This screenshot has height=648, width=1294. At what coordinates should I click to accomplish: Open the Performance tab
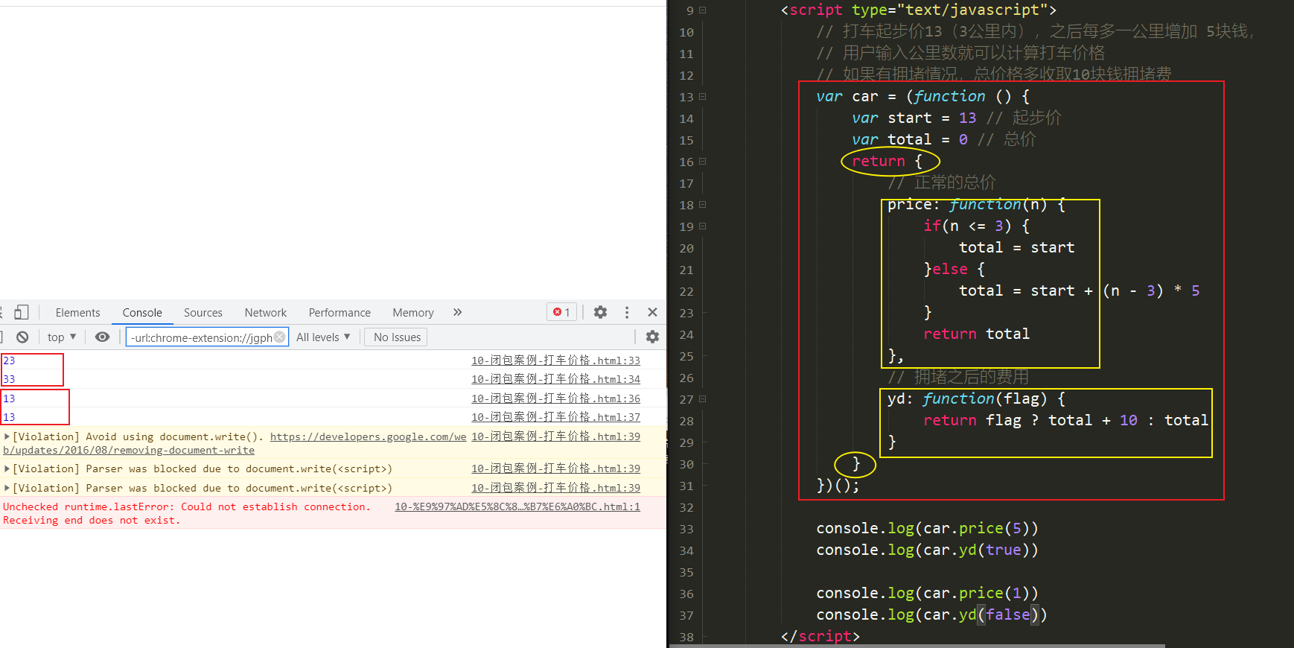(340, 313)
